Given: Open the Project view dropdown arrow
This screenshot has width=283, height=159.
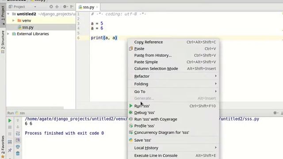Looking at the screenshot, I should coord(35,7).
